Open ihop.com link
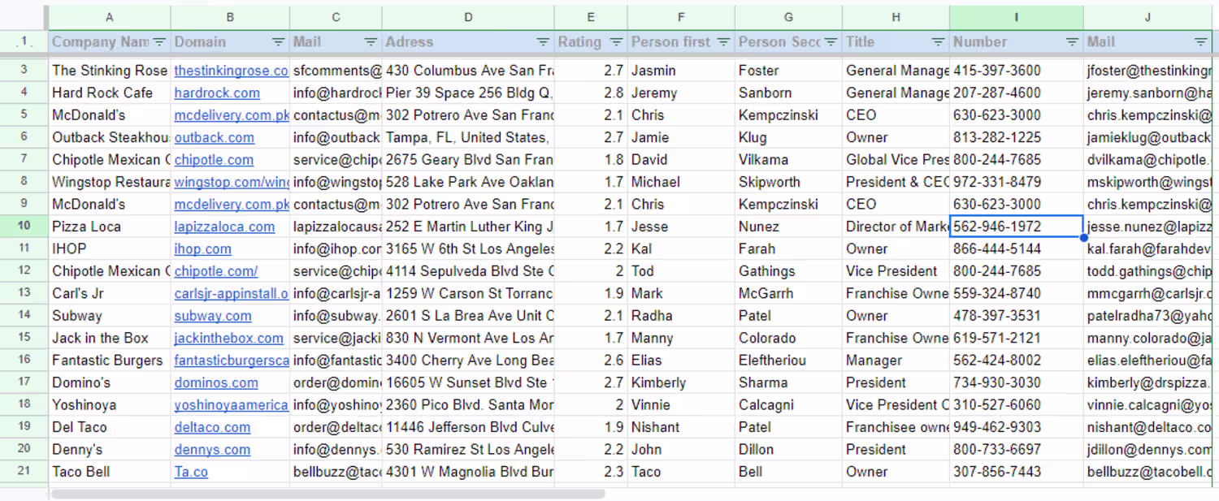The image size is (1219, 501). click(202, 248)
